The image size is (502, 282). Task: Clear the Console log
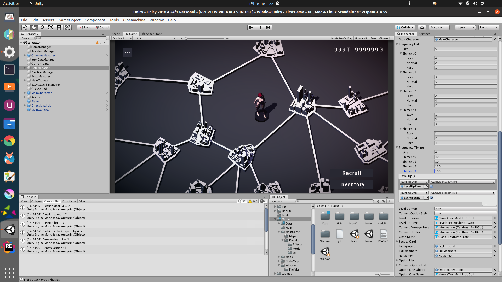[x=24, y=201]
